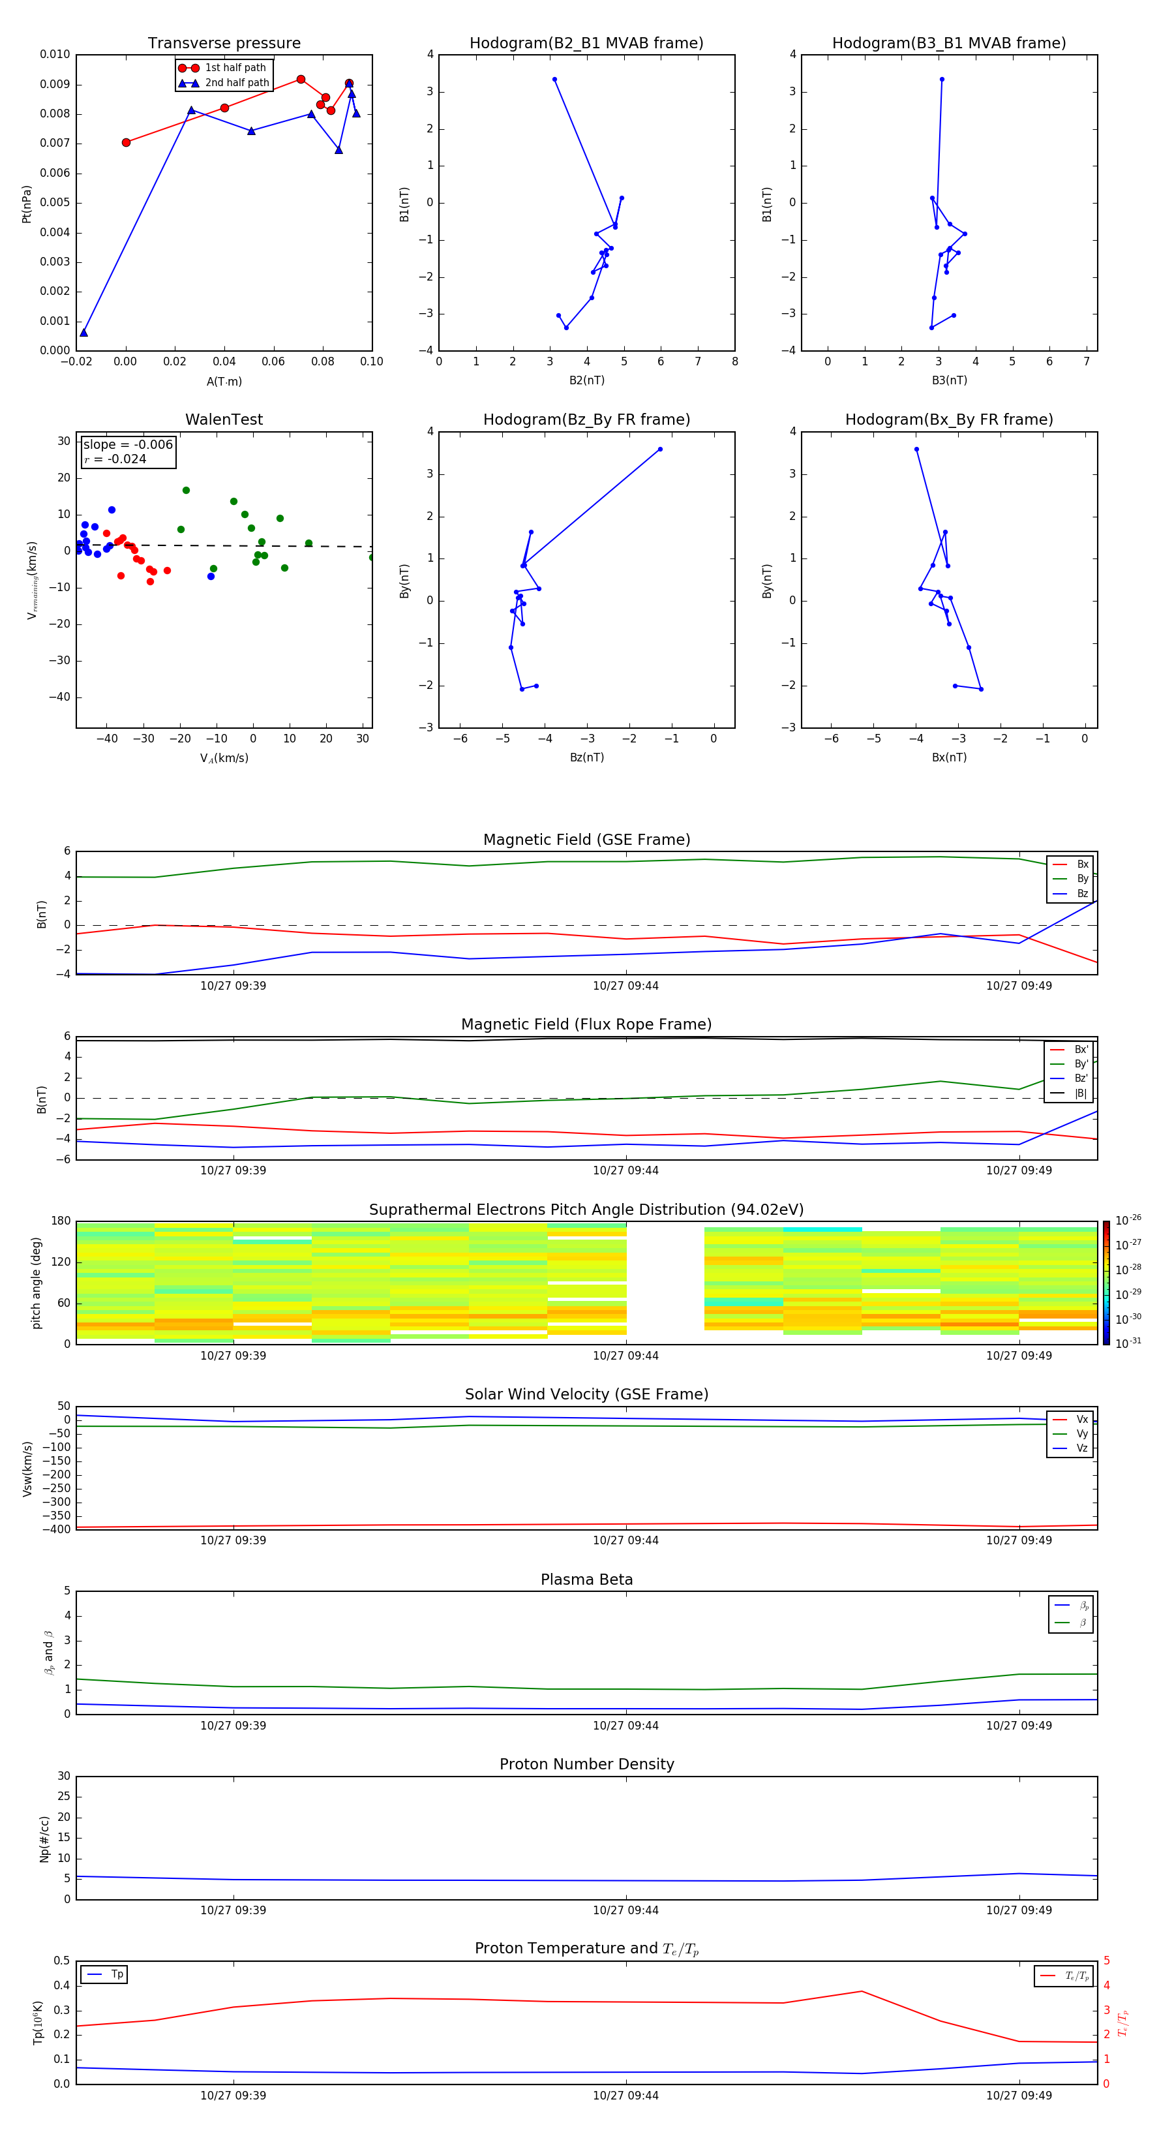This screenshot has width=1174, height=2153.
Task: Click the "Np(#/cc)" axis label
Action: (44, 1838)
